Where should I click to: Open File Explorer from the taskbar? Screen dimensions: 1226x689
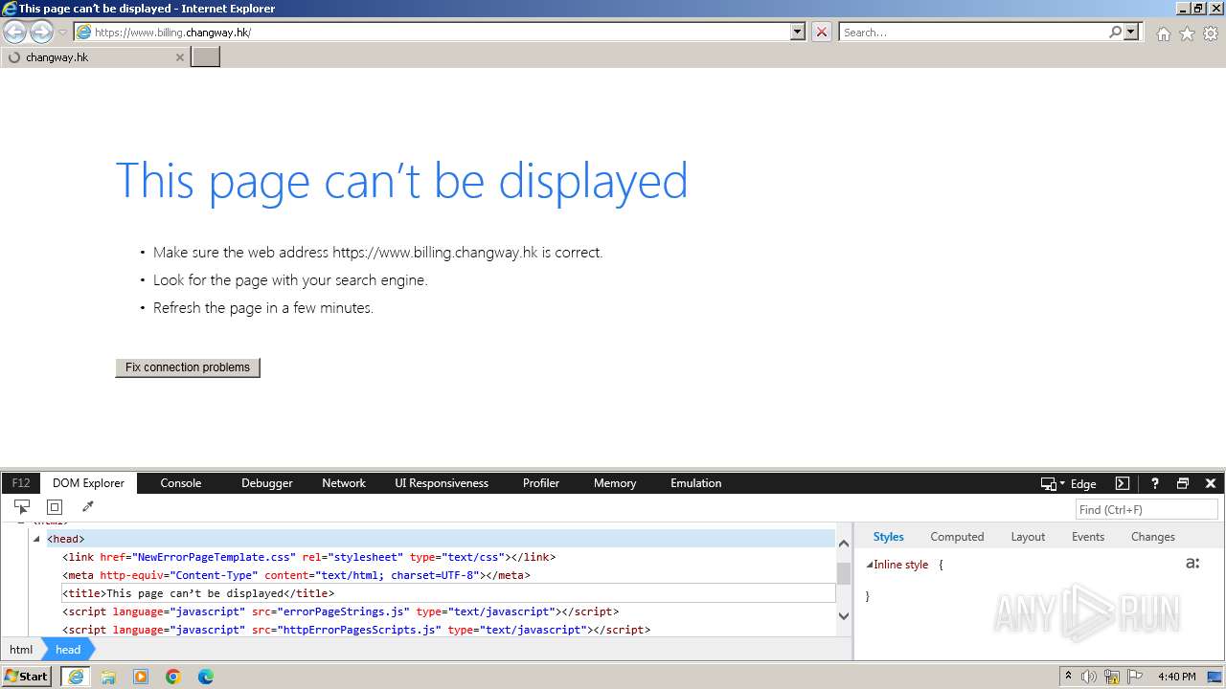click(108, 677)
